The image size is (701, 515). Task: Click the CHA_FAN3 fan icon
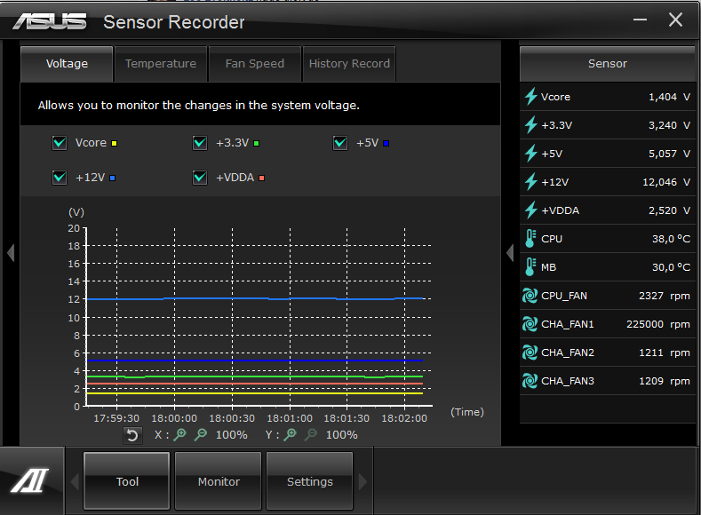click(530, 381)
